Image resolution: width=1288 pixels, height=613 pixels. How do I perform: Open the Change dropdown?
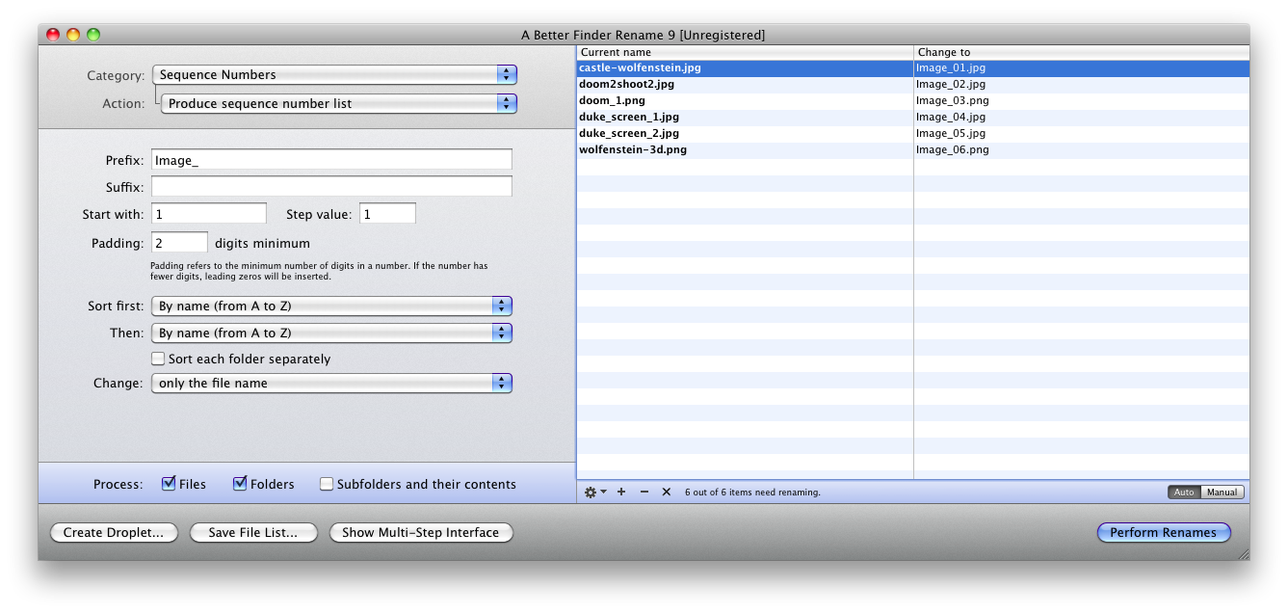(x=331, y=383)
